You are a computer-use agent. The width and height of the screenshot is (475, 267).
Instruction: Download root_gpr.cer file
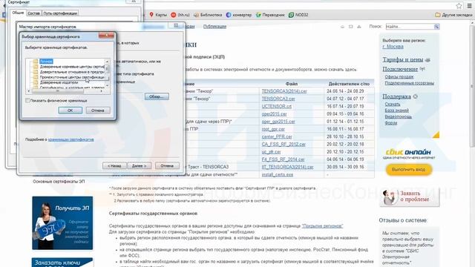coord(273,129)
